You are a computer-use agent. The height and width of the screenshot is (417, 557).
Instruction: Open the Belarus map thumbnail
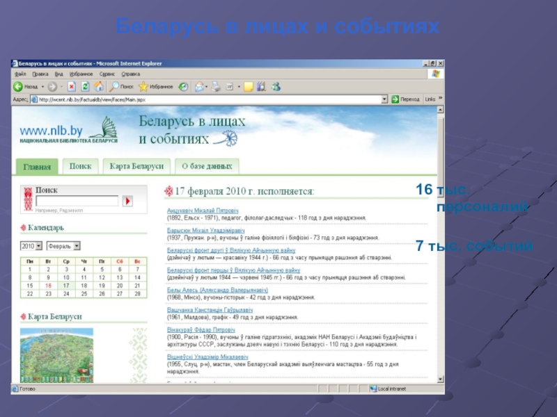point(57,355)
